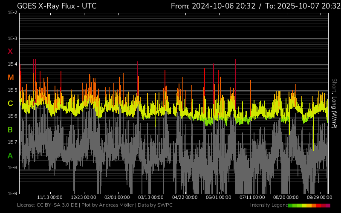This screenshot has height=213, width=341.
Task: Click the 11/13 00:00 time axis label
Action: coord(50,197)
